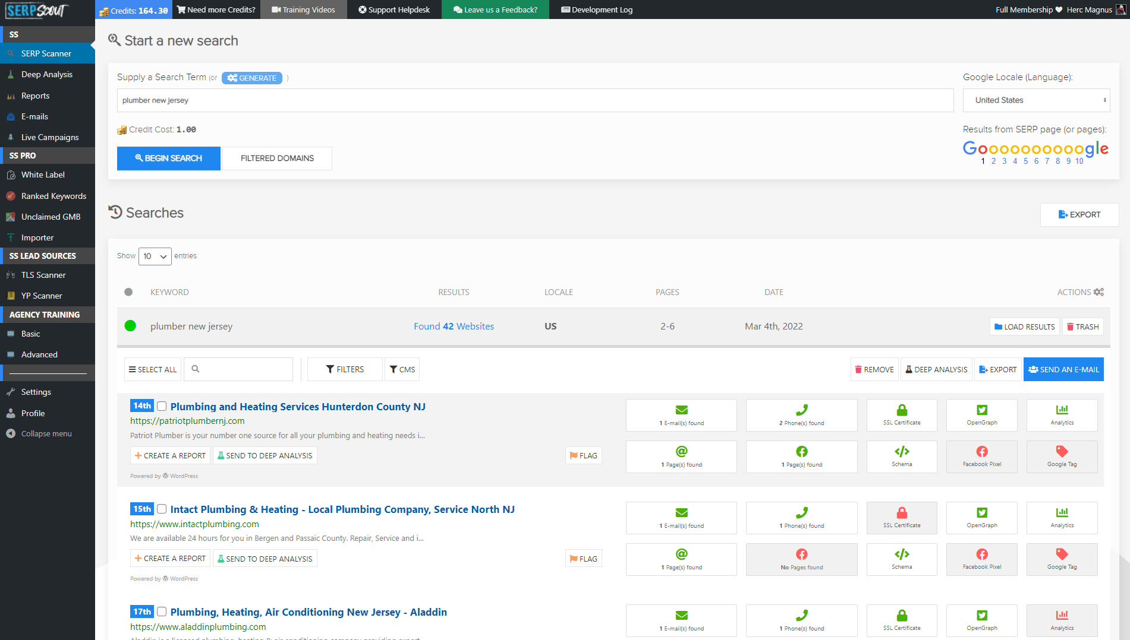
Task: Open Training Videos tab
Action: 303,9
